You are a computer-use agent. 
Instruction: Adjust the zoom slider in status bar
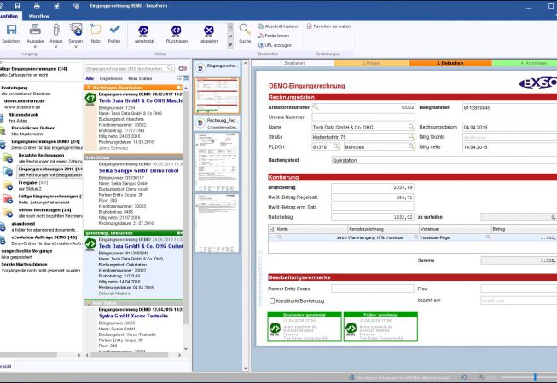tap(535, 377)
